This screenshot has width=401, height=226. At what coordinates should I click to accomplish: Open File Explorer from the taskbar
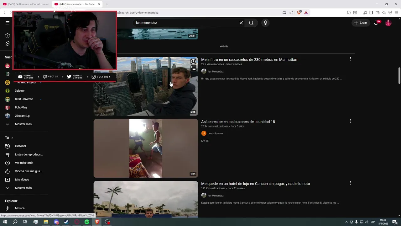pyautogui.click(x=46, y=222)
